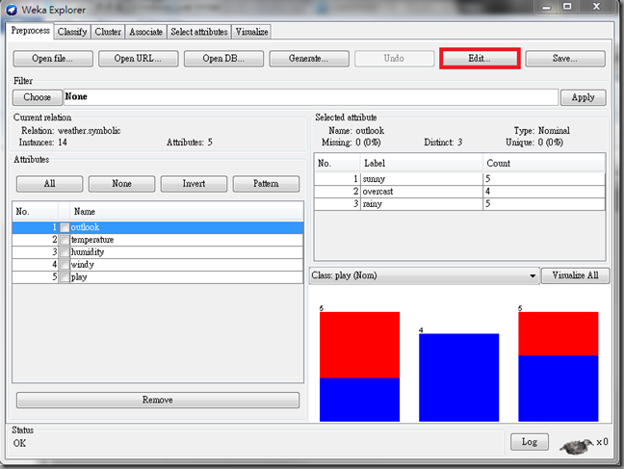Screen dimensions: 624x469
Task: Click the OK status text
Action: point(19,443)
